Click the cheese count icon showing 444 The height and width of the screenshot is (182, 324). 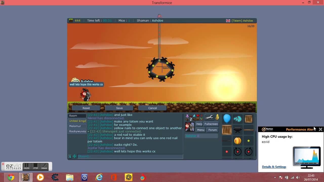coord(71,20)
